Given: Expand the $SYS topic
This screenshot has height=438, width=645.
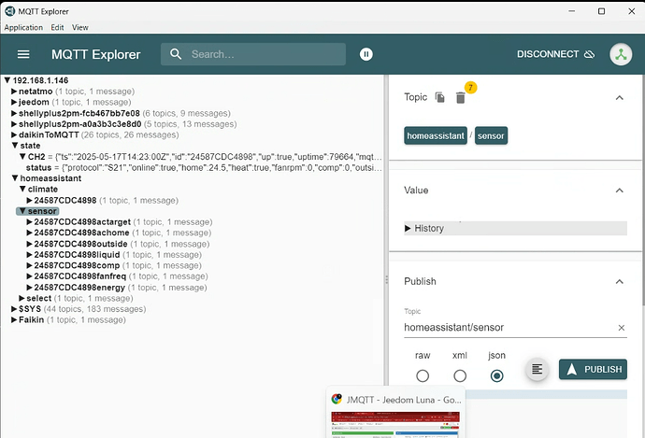Looking at the screenshot, I should coord(14,309).
